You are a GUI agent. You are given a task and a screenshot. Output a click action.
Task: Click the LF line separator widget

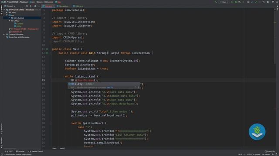click(244, 155)
